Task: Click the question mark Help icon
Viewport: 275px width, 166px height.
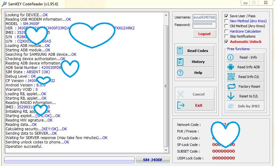Action: point(180,73)
